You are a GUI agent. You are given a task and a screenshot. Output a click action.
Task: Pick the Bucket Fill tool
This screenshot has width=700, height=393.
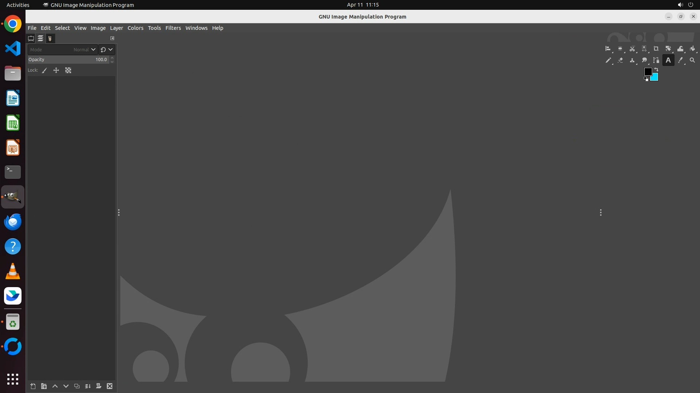point(692,49)
